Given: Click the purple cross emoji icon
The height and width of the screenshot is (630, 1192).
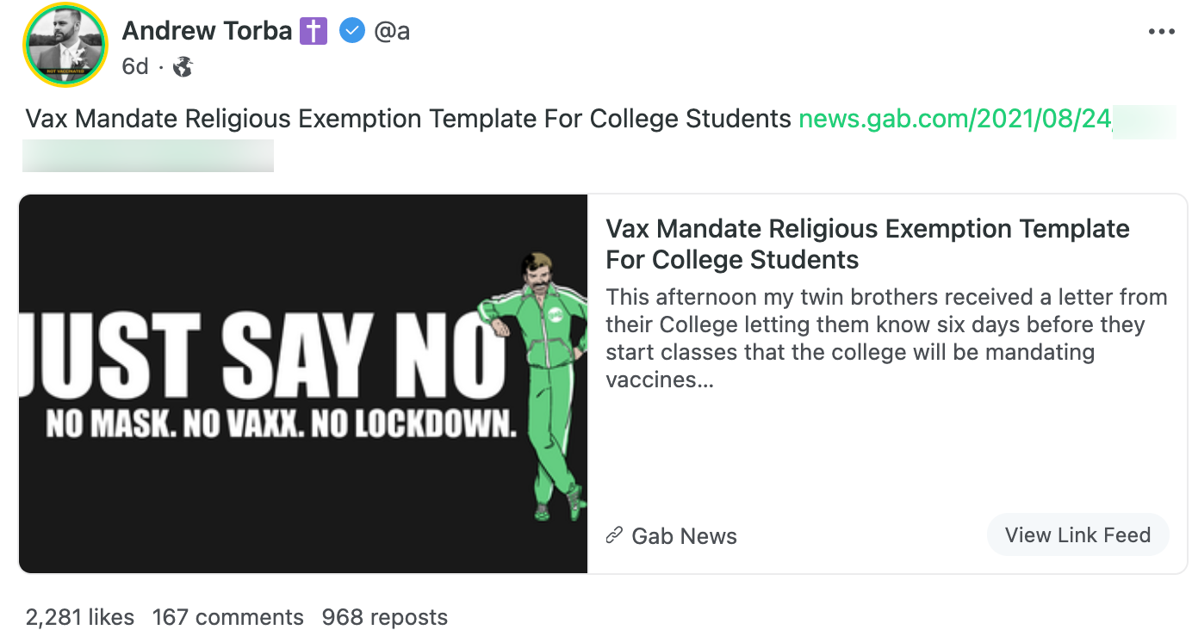Looking at the screenshot, I should pyautogui.click(x=314, y=32).
